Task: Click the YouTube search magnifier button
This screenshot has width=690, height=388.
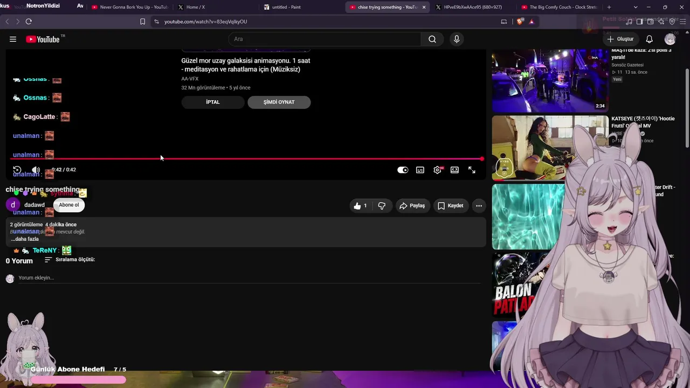Action: 432,39
